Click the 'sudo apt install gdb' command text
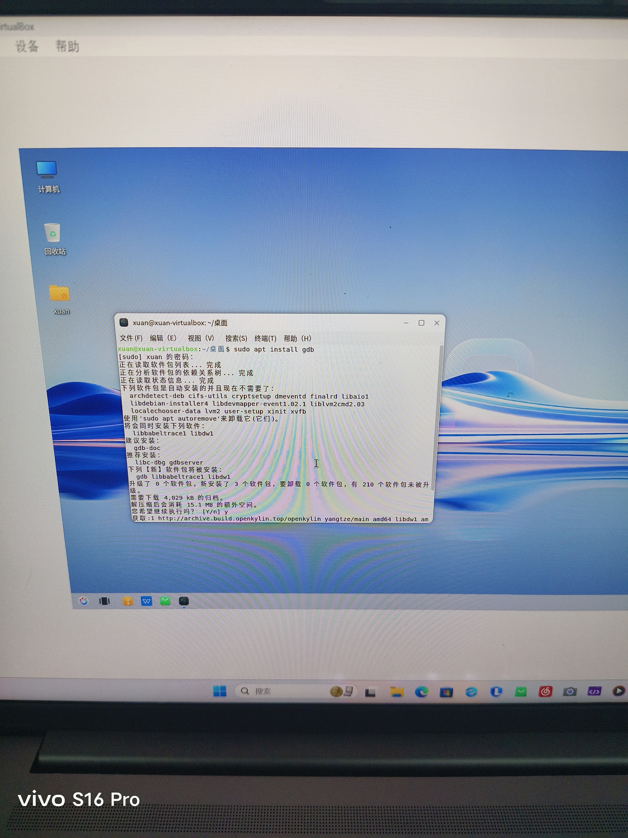Image resolution: width=628 pixels, height=838 pixels. point(274,349)
